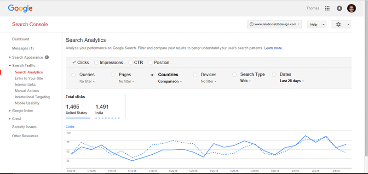
Task: Select the Devices radio button
Action: pos(195,75)
